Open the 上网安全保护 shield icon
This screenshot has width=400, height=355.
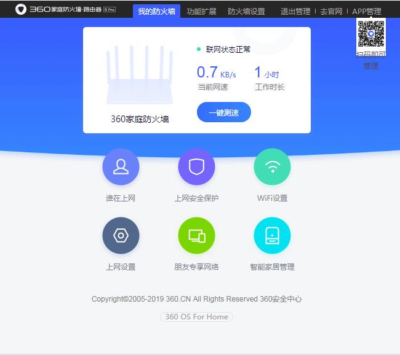tap(196, 167)
